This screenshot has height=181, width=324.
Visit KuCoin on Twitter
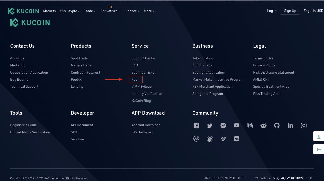point(210,125)
